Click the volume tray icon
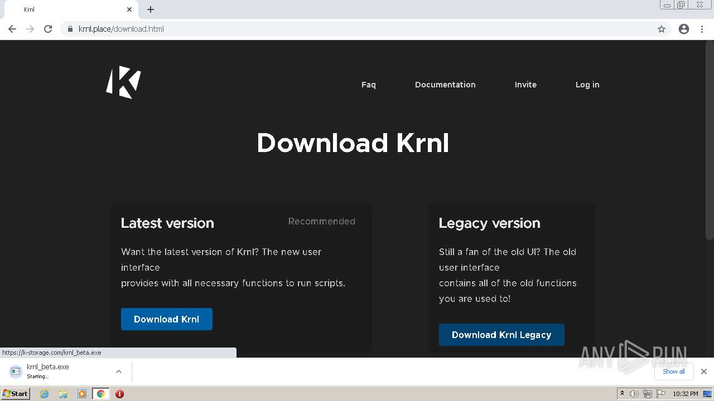The width and height of the screenshot is (714, 401). pyautogui.click(x=634, y=394)
